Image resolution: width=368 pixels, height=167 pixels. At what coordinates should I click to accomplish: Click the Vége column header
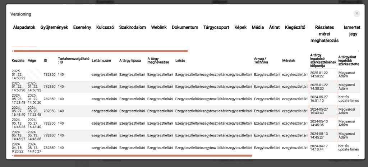pos(32,60)
